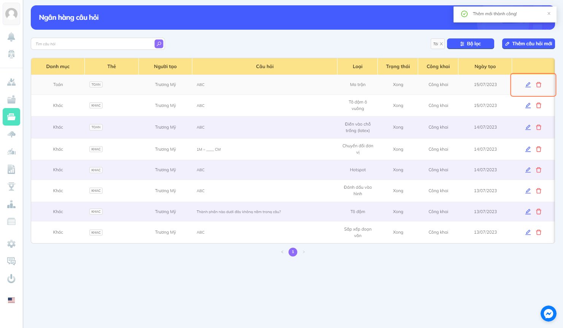Image resolution: width=563 pixels, height=328 pixels.
Task: Edit the Ma trận question row
Action: pos(528,84)
